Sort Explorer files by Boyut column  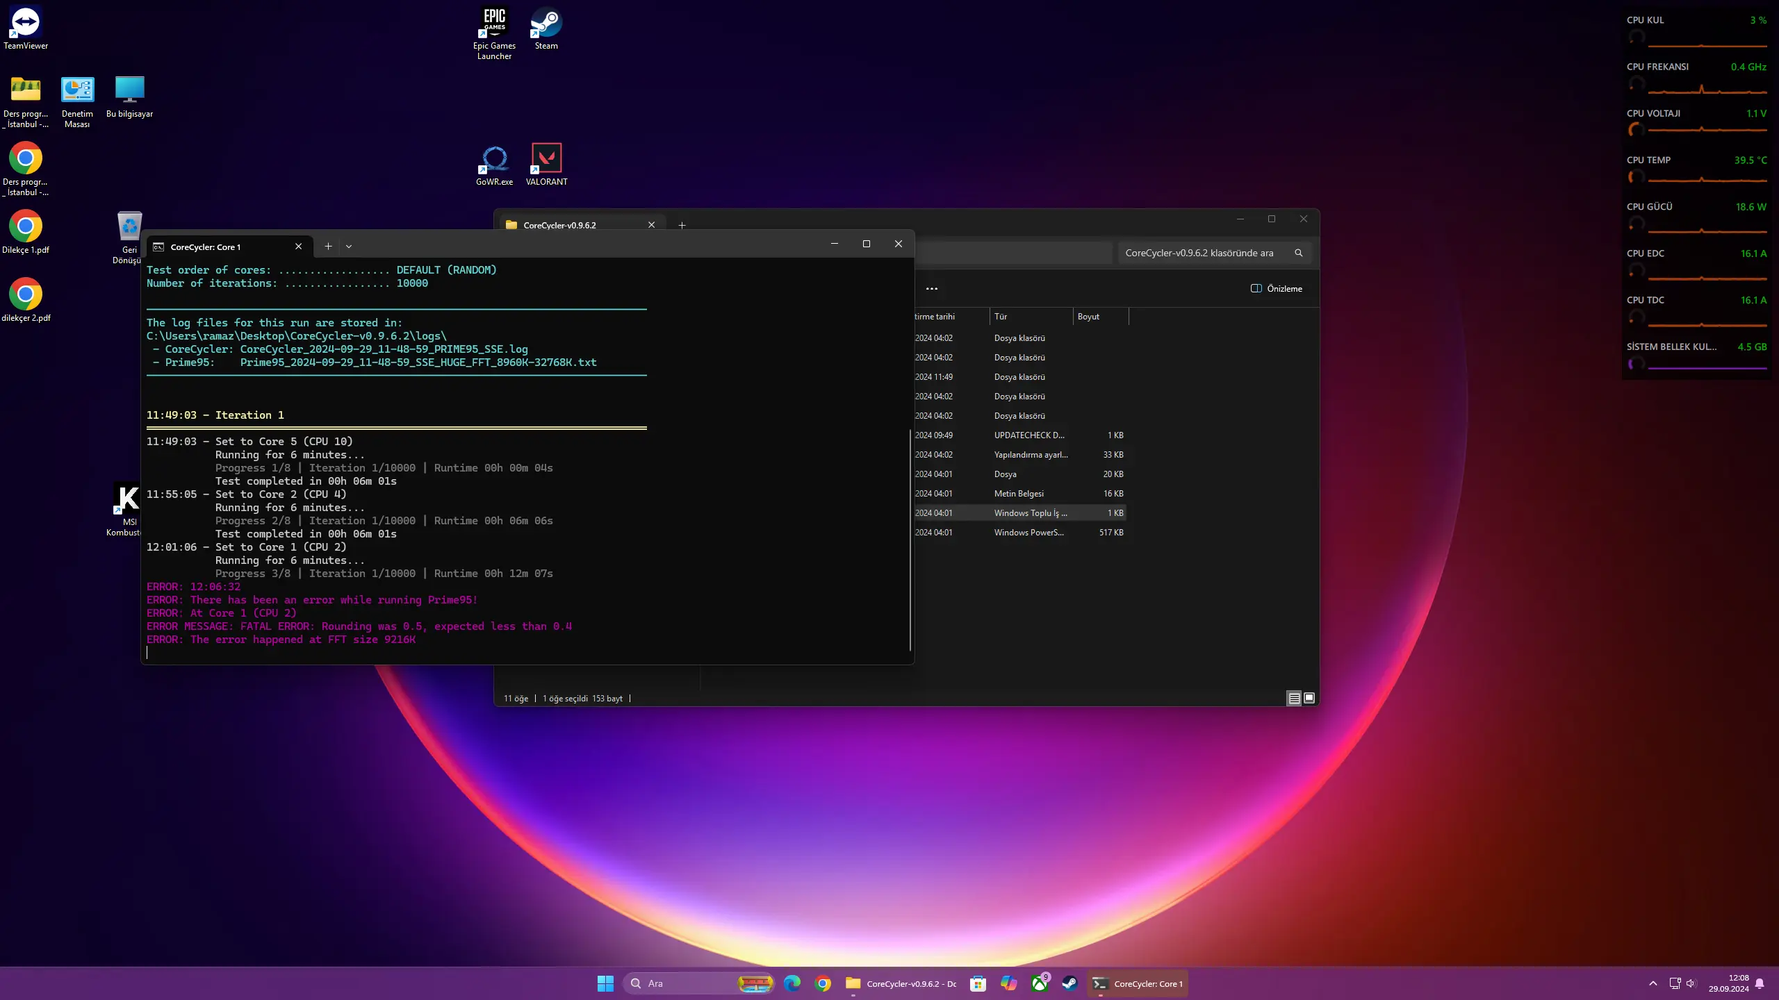pos(1101,316)
